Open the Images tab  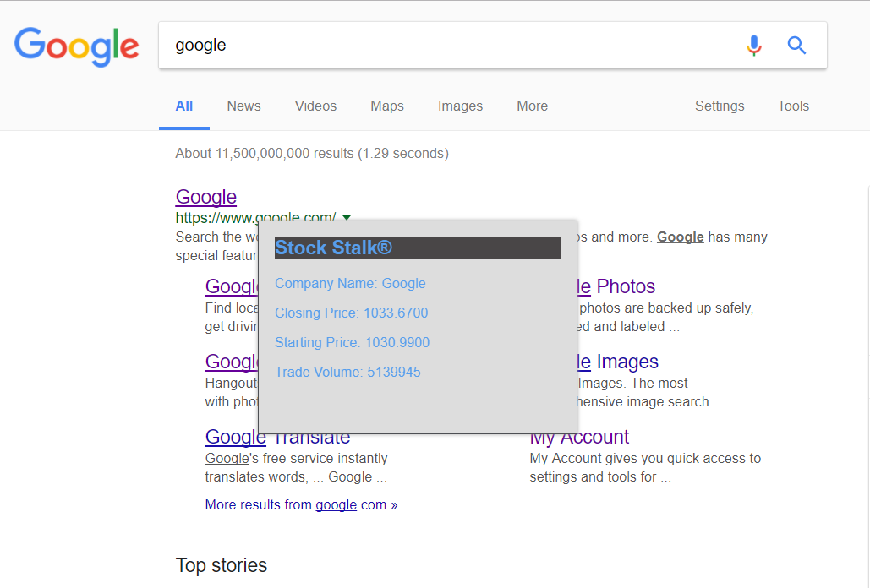pyautogui.click(x=460, y=106)
